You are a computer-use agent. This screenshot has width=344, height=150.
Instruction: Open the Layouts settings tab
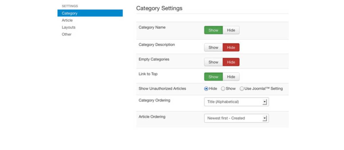69,27
